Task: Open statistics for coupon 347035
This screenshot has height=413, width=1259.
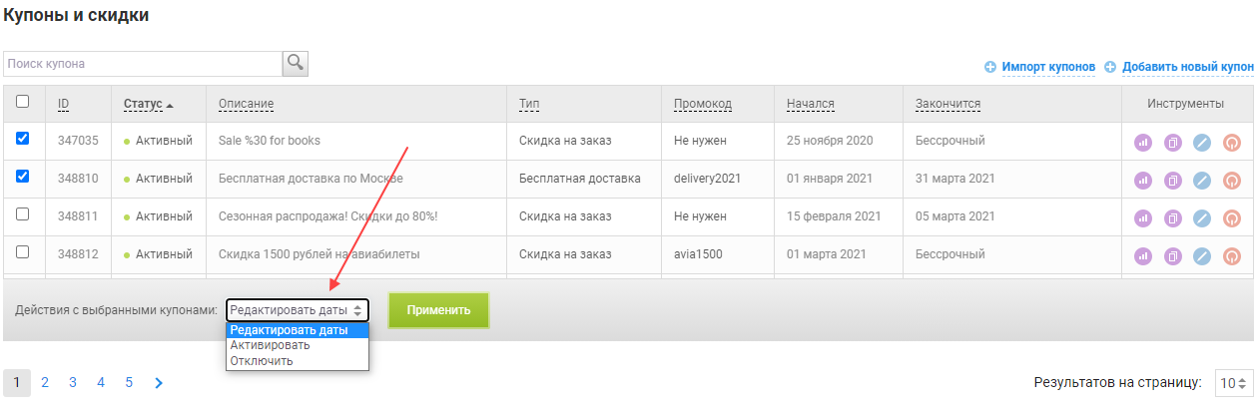Action: [1143, 142]
